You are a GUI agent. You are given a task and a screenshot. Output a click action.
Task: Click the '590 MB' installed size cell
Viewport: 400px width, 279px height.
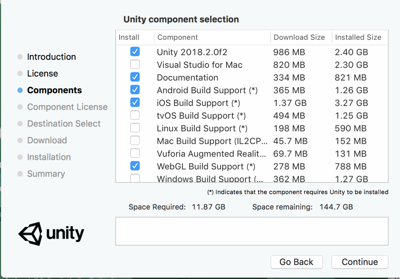(x=351, y=129)
